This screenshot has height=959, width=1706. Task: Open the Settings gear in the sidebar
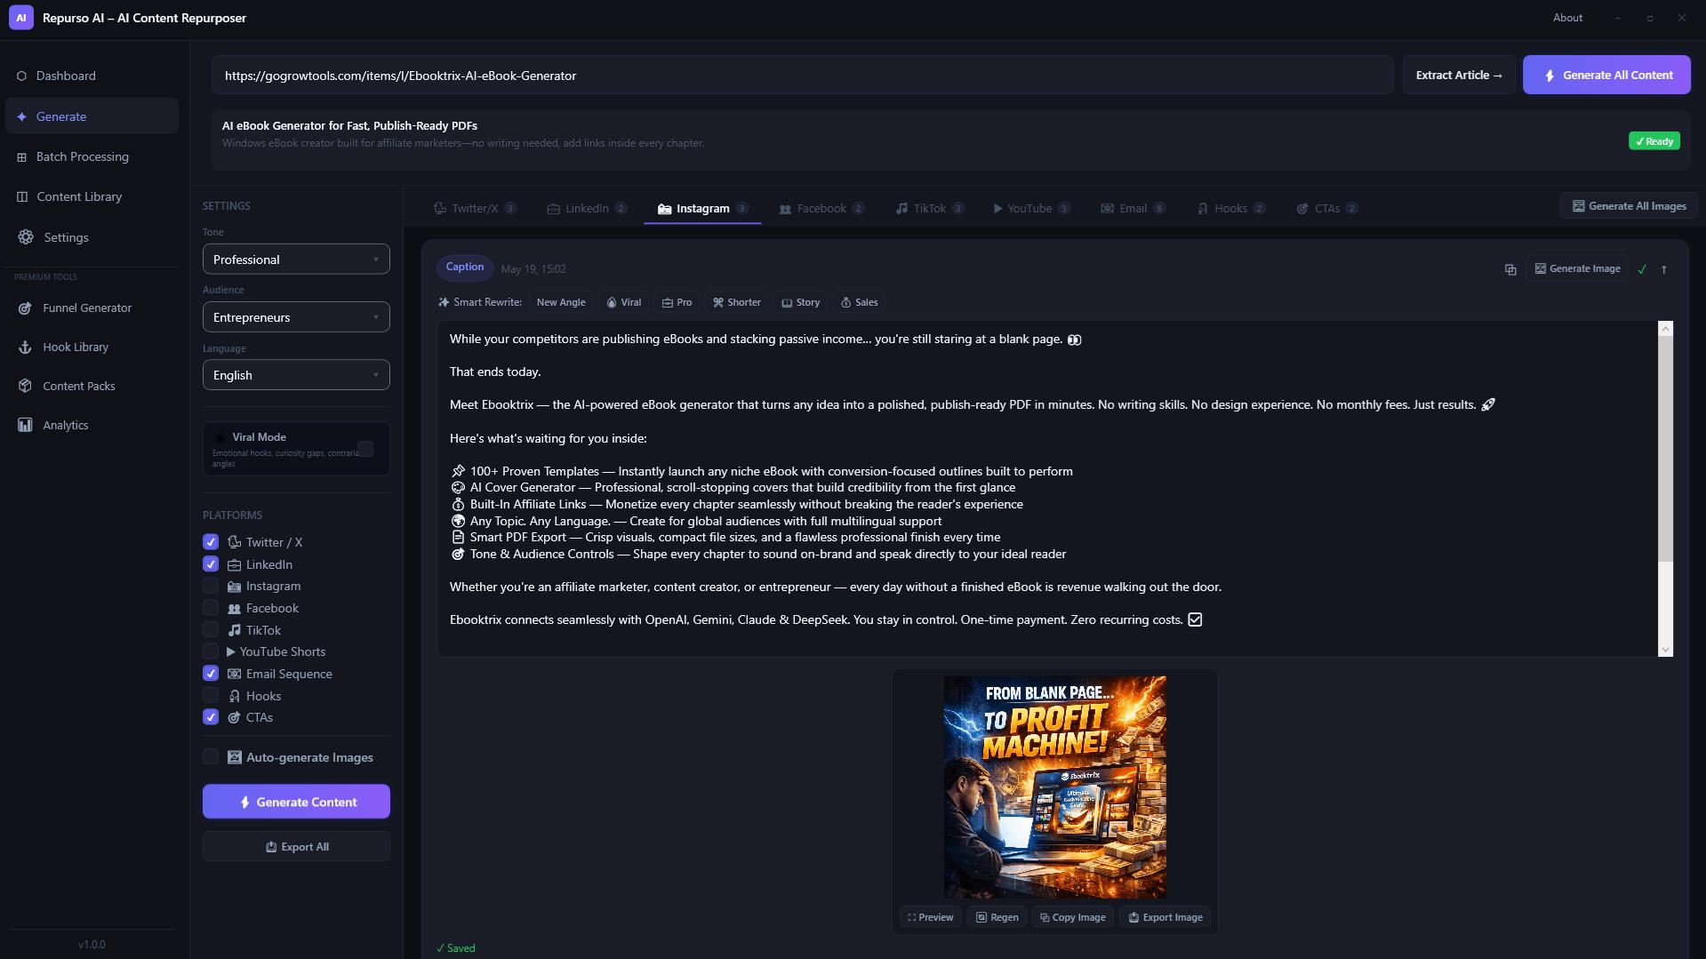pos(92,237)
